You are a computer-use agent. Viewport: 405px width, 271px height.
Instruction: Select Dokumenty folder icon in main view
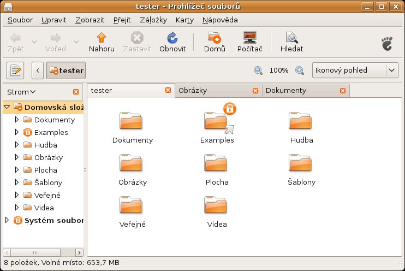tap(131, 121)
